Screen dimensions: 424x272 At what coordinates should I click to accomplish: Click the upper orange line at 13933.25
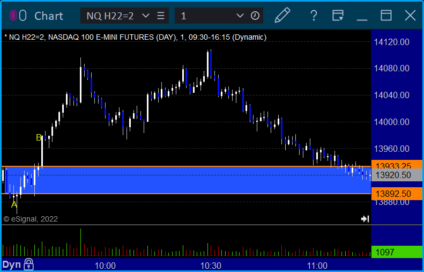pyautogui.click(x=187, y=166)
